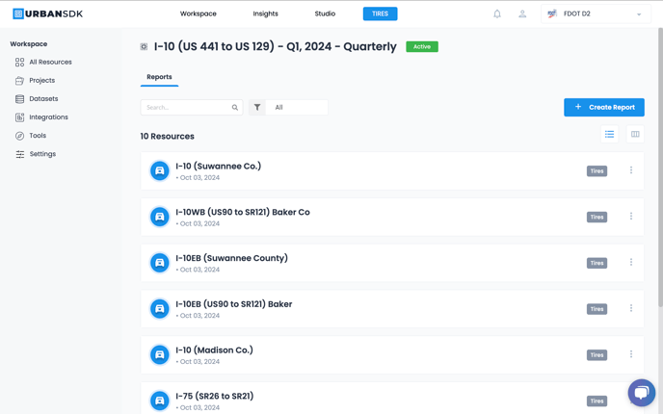Click the I-10 (Suwannee Co.) report icon
663x414 pixels.
[x=160, y=170]
